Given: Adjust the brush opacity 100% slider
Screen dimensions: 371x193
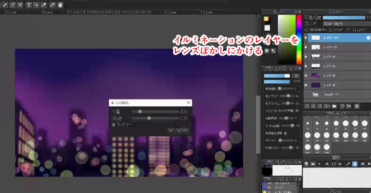Looking at the screenshot, I should tap(277, 81).
